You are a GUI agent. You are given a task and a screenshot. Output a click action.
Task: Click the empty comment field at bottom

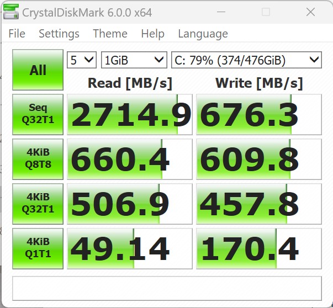click(x=167, y=288)
